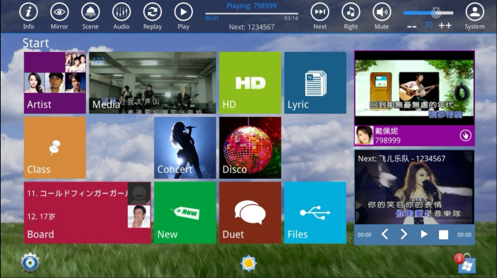
Task: Decrease volume with -- button
Action: [411, 27]
